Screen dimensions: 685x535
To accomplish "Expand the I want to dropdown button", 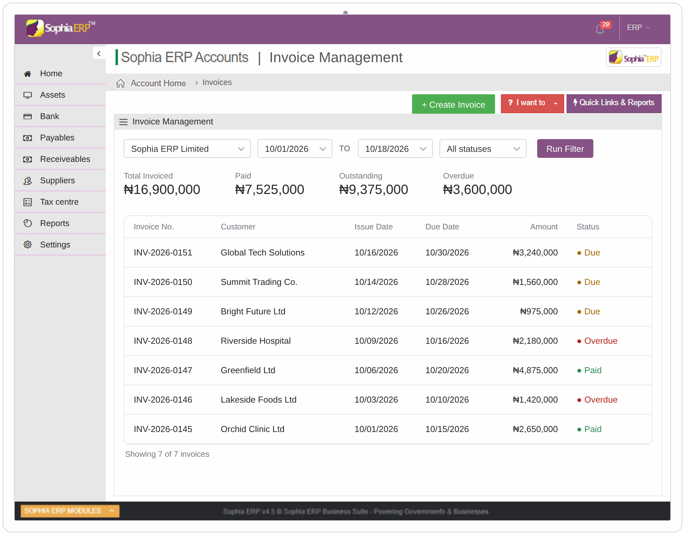I will pos(532,103).
